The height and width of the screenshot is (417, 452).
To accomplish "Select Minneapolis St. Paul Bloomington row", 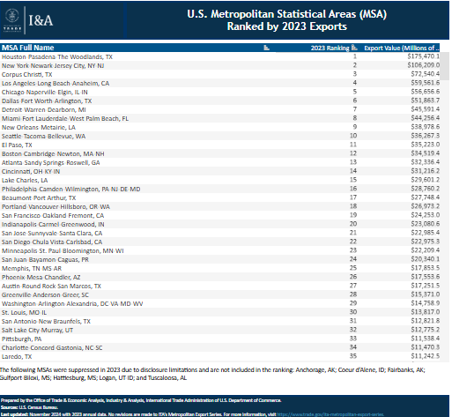I will [x=220, y=250].
